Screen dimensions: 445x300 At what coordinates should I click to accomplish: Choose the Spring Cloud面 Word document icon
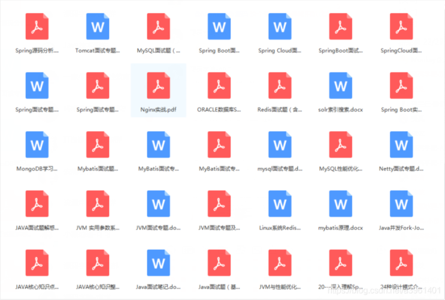[x=280, y=26]
